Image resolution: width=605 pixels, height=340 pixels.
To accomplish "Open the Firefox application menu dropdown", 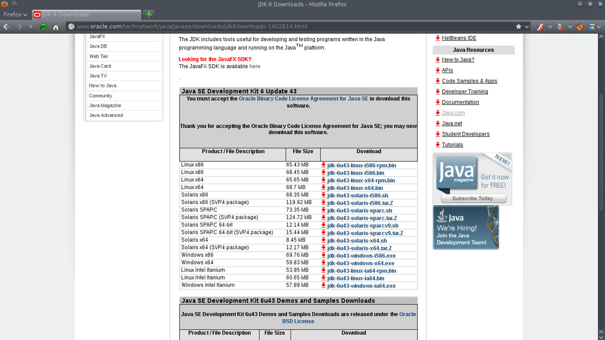I will pyautogui.click(x=15, y=15).
